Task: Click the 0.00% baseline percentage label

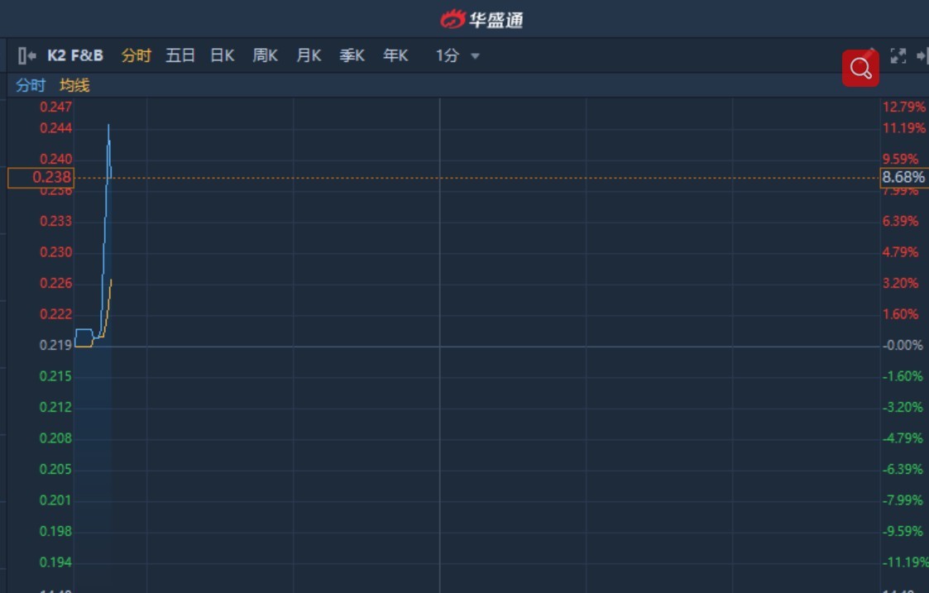Action: coord(903,346)
